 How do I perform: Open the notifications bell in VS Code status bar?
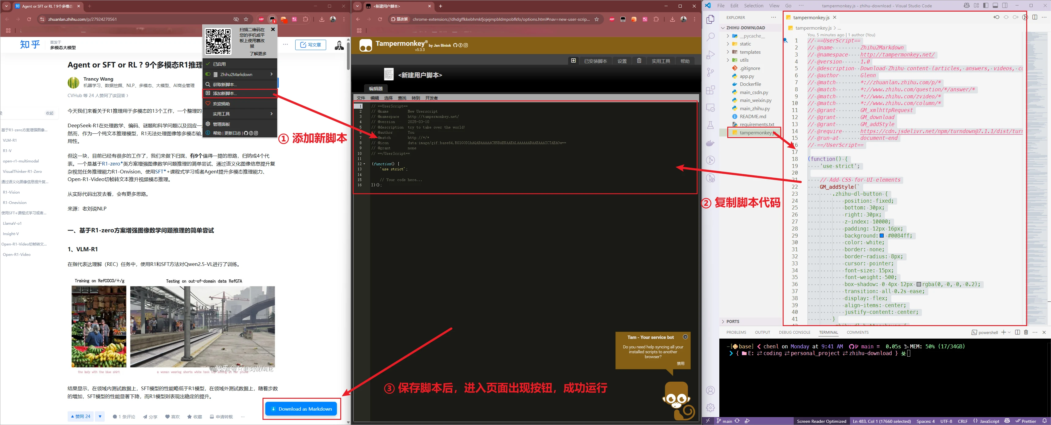click(x=1045, y=421)
